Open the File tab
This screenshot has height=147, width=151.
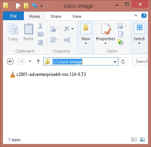[13, 16]
